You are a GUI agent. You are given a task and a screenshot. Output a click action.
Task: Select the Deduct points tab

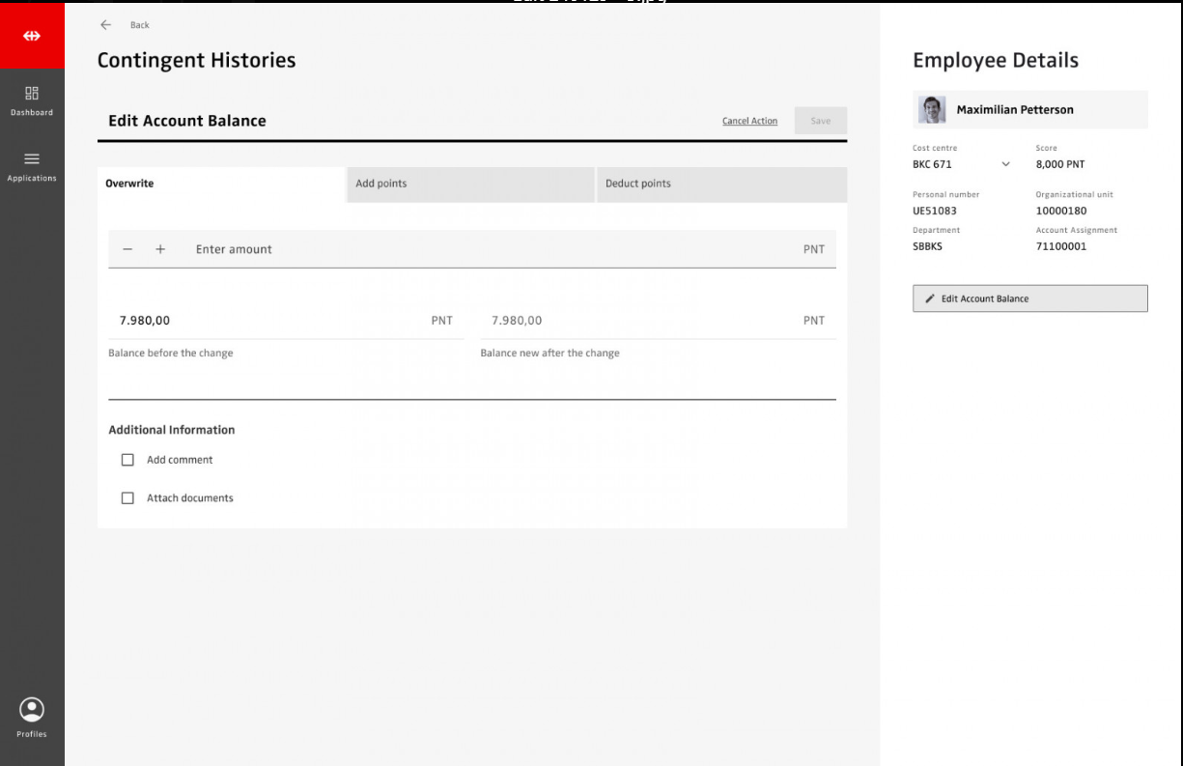[720, 184]
